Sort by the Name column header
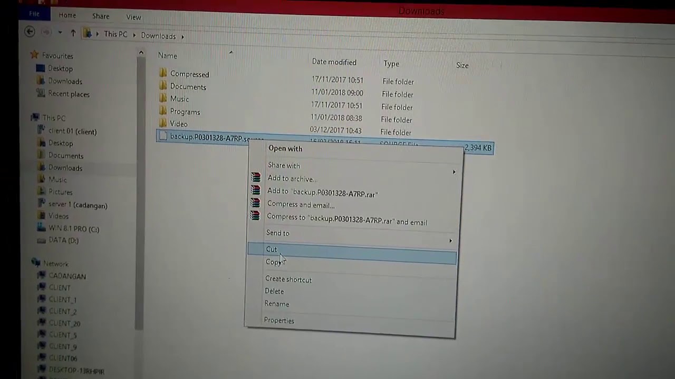 tap(168, 55)
